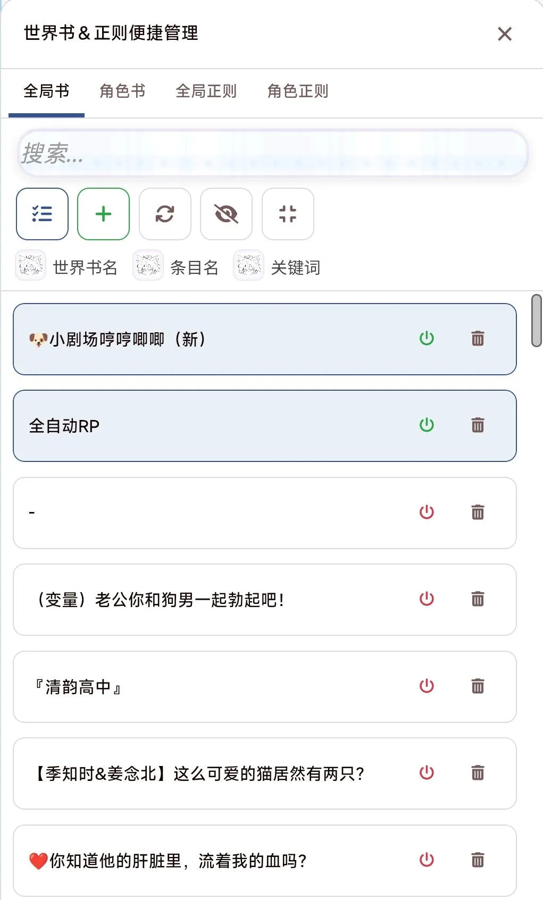Toggle the 世界书名 search filter
The height and width of the screenshot is (900, 543).
pyautogui.click(x=31, y=265)
